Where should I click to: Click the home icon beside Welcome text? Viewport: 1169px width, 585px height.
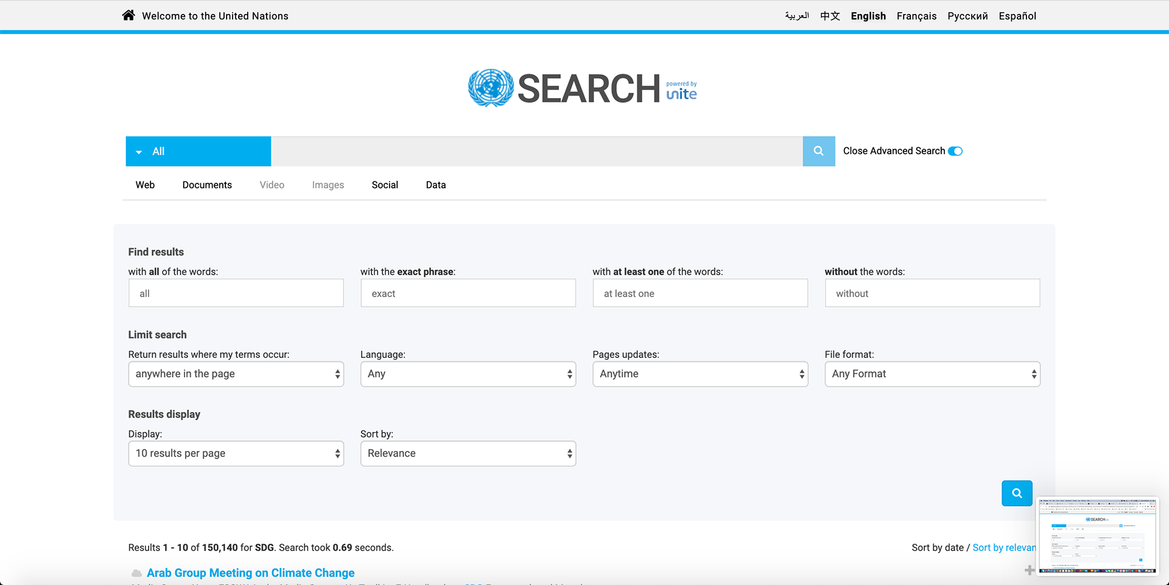click(128, 15)
